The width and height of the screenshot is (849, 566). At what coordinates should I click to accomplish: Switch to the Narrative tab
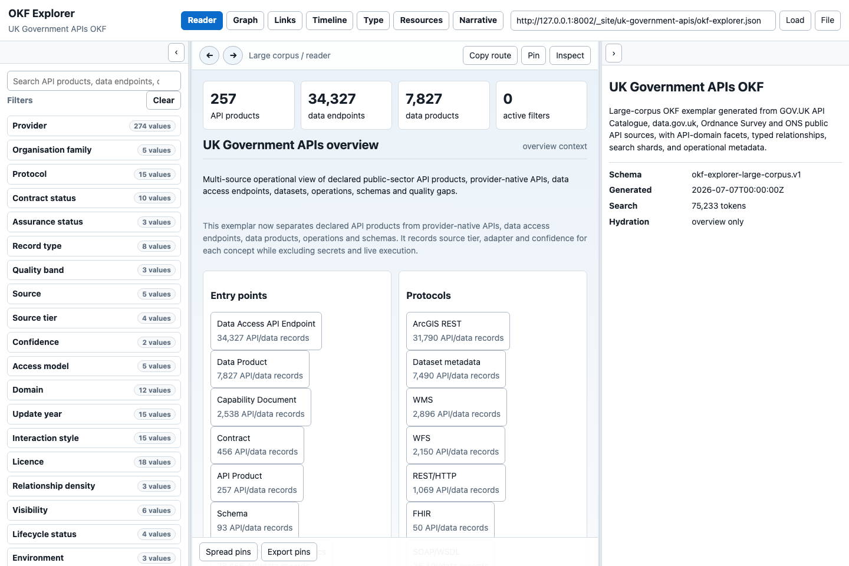pyautogui.click(x=478, y=20)
